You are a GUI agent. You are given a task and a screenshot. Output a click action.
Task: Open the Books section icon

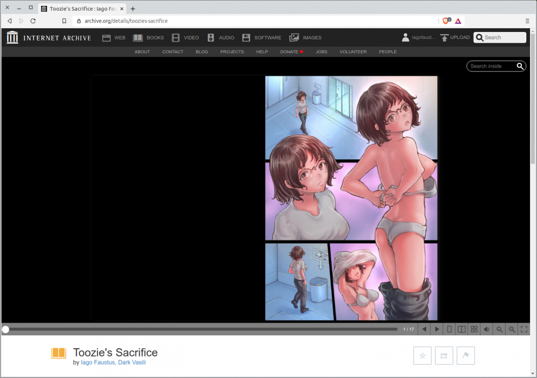tap(137, 38)
